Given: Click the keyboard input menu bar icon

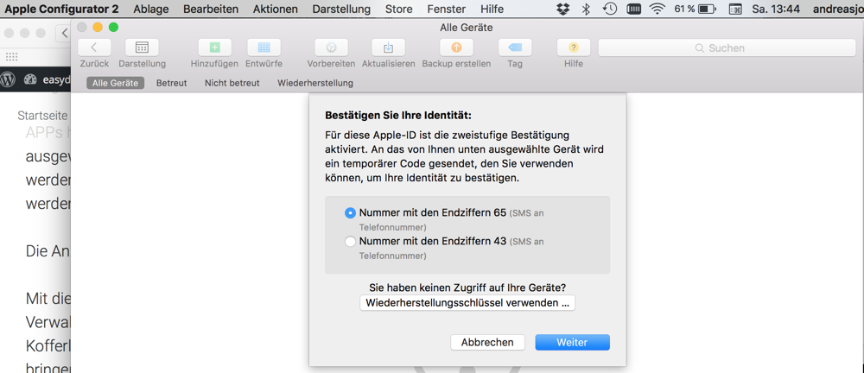Looking at the screenshot, I should pyautogui.click(x=735, y=9).
